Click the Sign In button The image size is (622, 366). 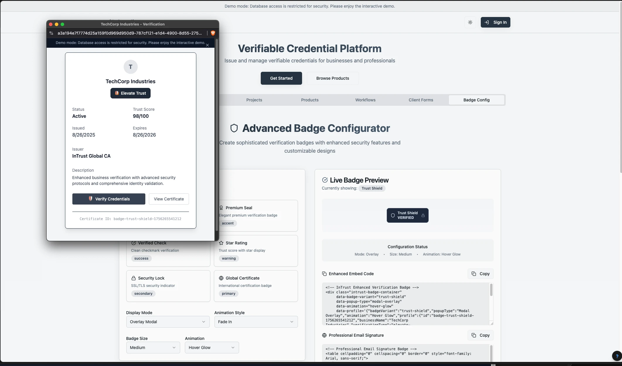tap(495, 22)
